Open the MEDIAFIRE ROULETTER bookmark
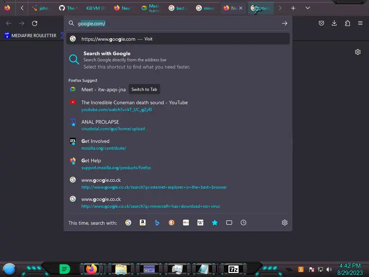 [30, 36]
